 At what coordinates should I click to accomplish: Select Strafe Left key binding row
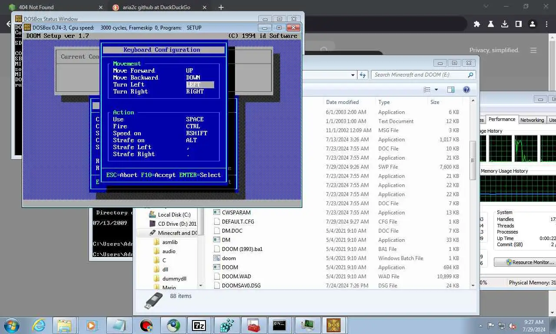click(151, 147)
